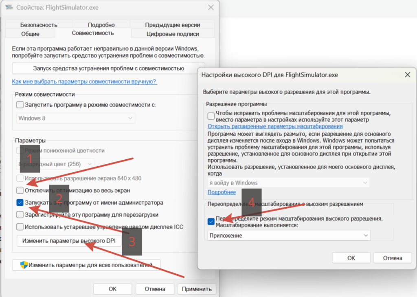
Task: Launch the compatibility troubleshooter button
Action: click(x=108, y=68)
